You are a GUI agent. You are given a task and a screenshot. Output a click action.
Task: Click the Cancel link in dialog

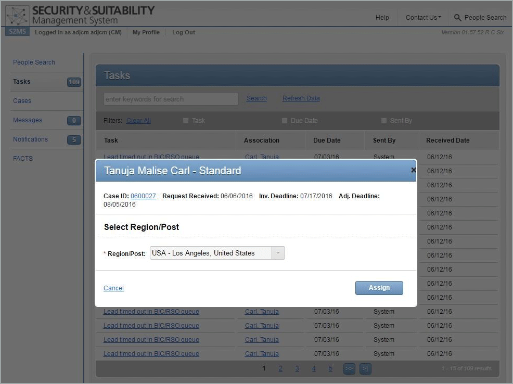click(113, 288)
